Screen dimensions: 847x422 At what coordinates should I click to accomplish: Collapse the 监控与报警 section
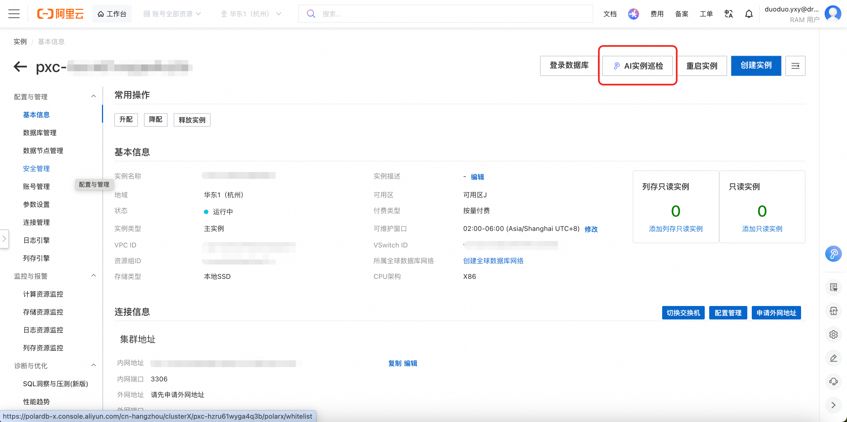click(93, 276)
